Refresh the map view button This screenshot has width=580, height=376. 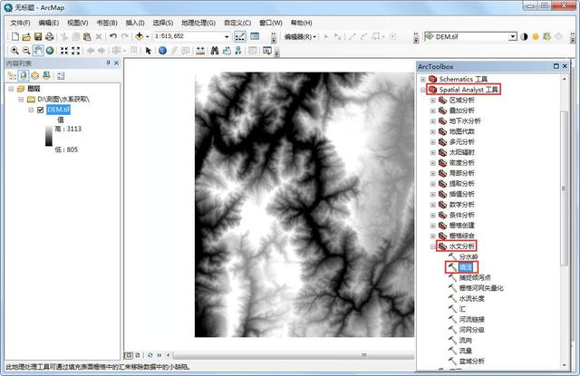[x=150, y=355]
